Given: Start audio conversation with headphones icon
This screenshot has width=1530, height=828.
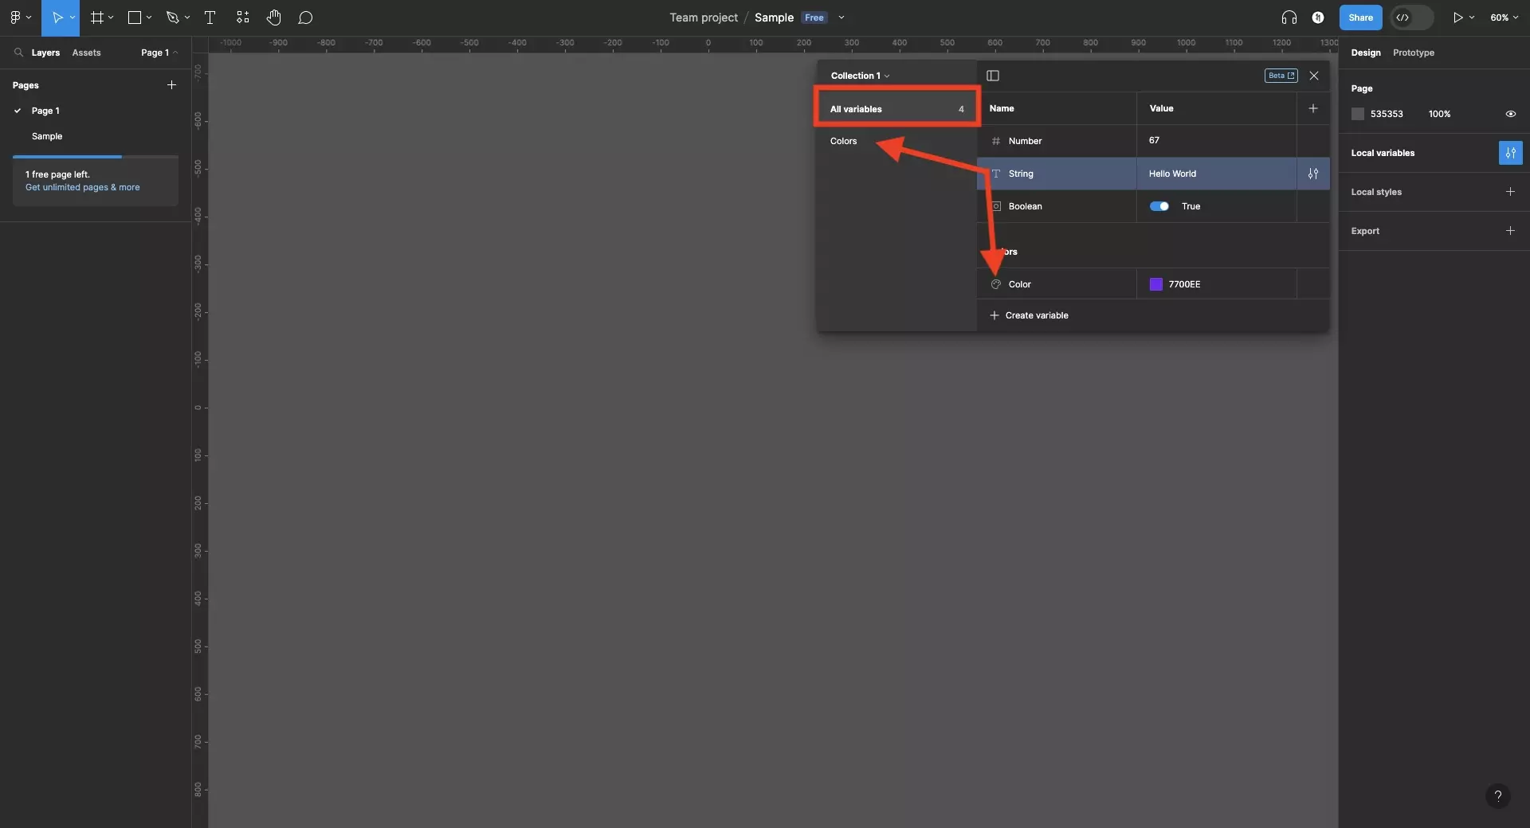Looking at the screenshot, I should [1289, 18].
